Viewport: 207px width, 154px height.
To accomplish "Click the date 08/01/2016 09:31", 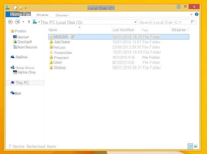I will [x=127, y=68].
